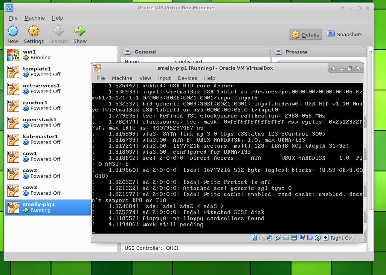Click the template1 name in the VM list
Screen dimensions: 386x275
(x=37, y=69)
